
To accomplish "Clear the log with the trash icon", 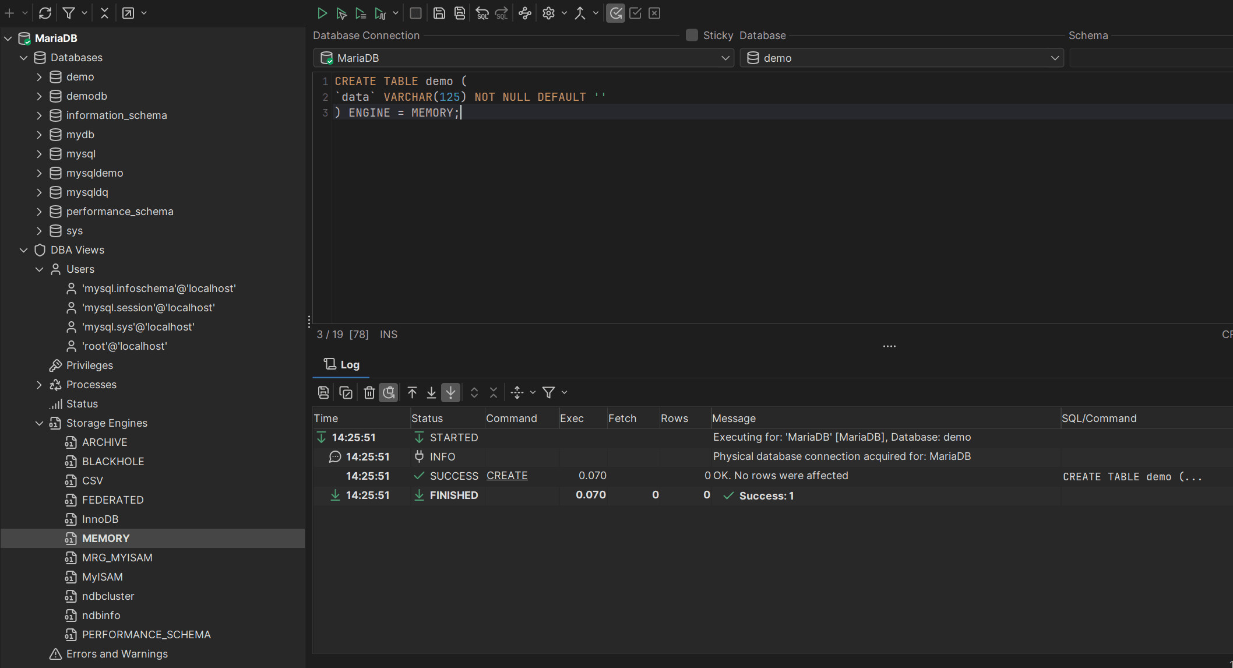I will point(369,392).
